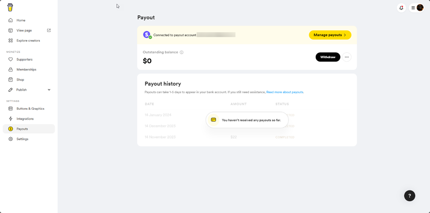Click the Outstanding balance info icon

click(182, 52)
